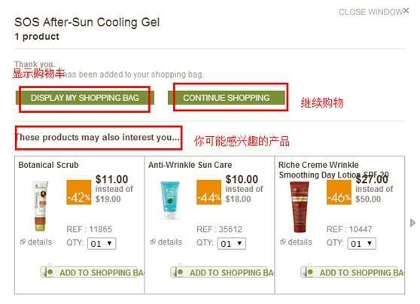The width and height of the screenshot is (420, 304).
Task: Click the -44% discount badge for Anti-Wrinkle Sun Care
Action: click(x=209, y=192)
